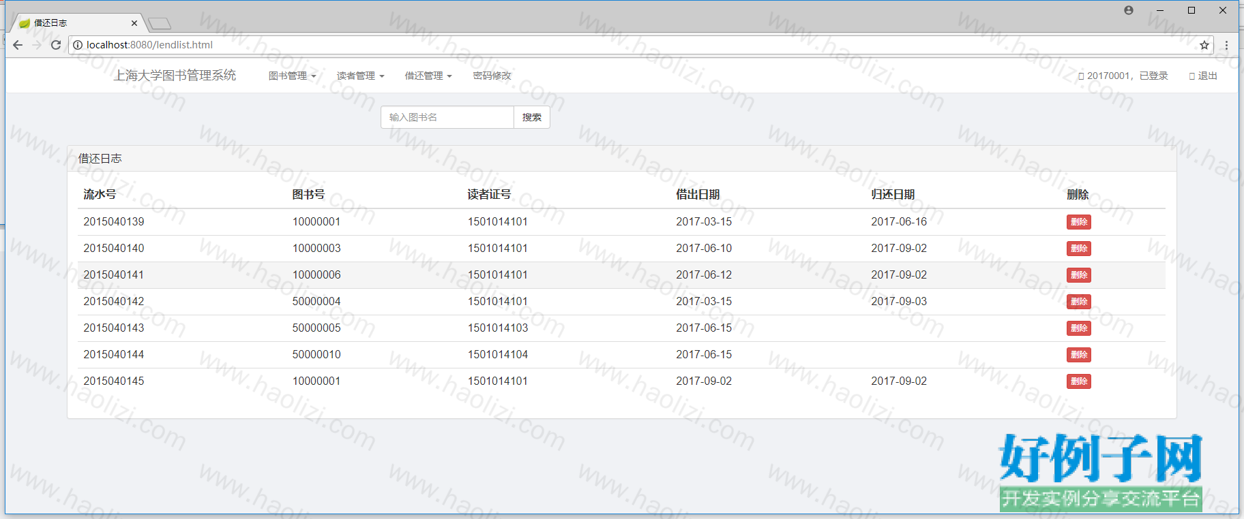This screenshot has width=1244, height=519.
Task: Select serial number 2015040139 cell
Action: coord(114,221)
